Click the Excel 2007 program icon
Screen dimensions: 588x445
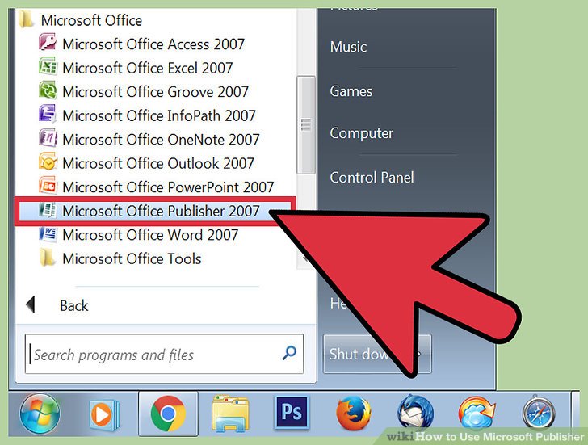point(48,67)
